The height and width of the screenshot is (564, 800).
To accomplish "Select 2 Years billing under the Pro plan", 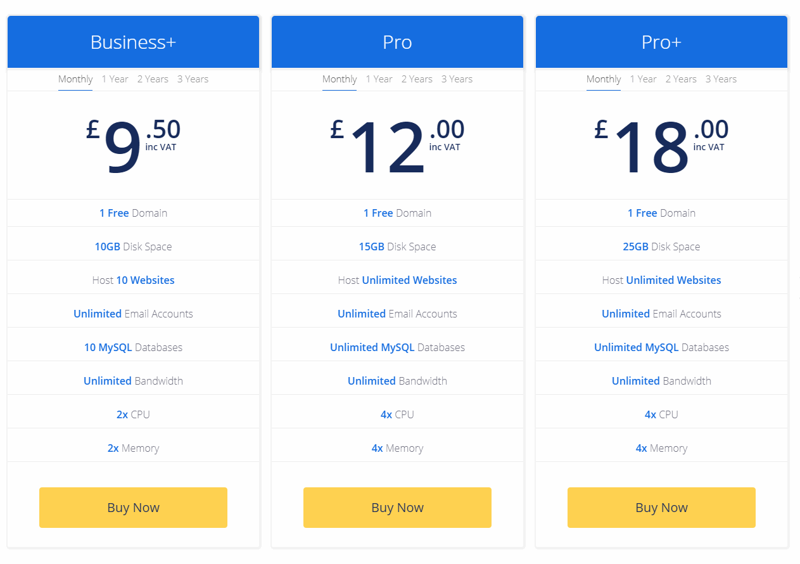I will pyautogui.click(x=417, y=79).
